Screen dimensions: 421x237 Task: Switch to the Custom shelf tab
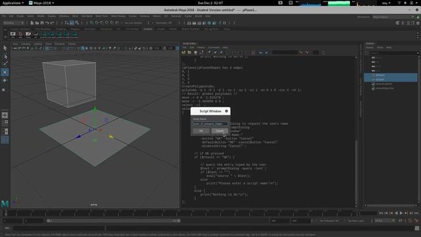(x=148, y=29)
